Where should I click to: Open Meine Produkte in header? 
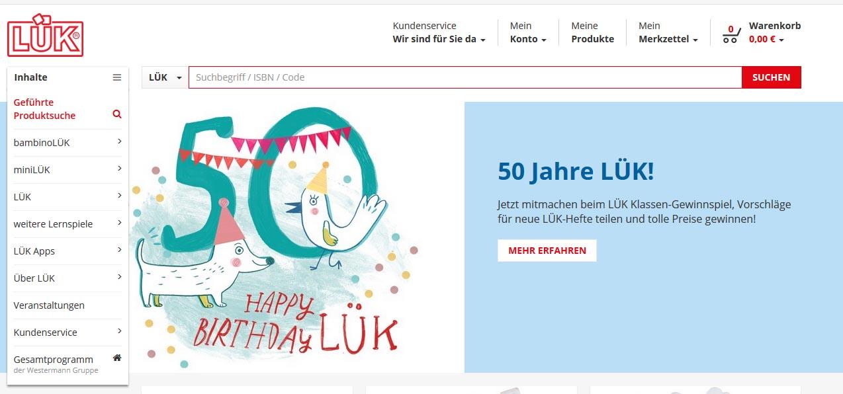pos(592,32)
